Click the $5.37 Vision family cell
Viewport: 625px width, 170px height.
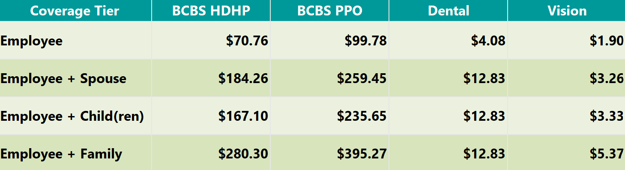[x=567, y=153]
